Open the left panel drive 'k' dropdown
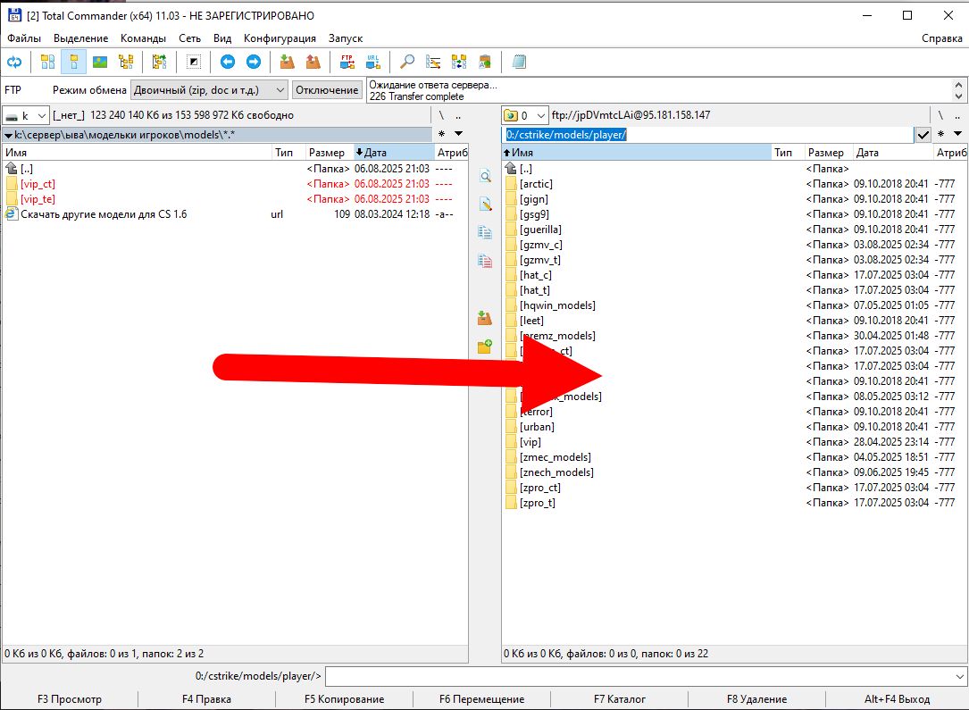969x710 pixels. point(41,115)
